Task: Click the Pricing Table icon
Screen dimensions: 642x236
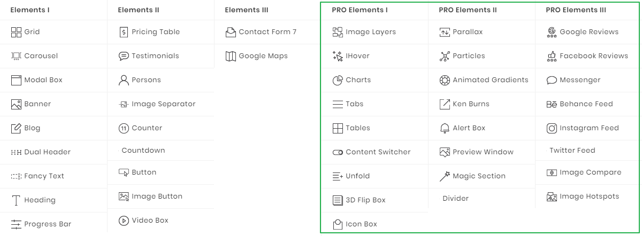Action: pyautogui.click(x=124, y=32)
